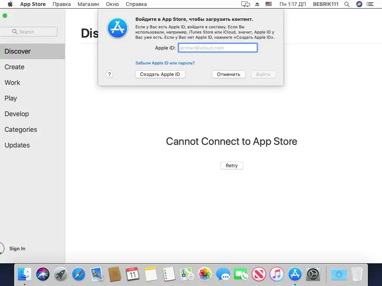Click Забыли Apple ID или пароль link
Viewport: 382px width, 286px height.
tap(165, 63)
